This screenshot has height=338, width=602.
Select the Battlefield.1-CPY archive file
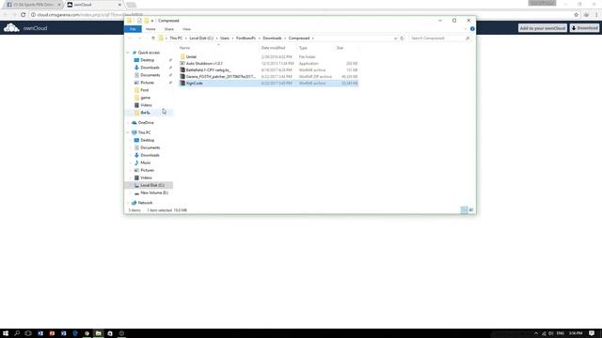[268, 70]
